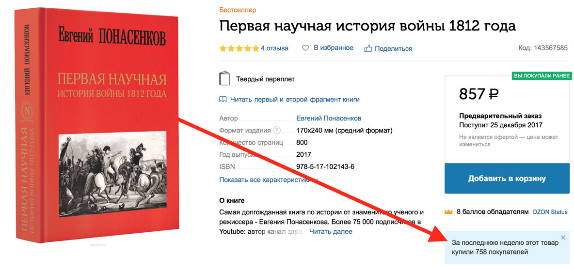The height and width of the screenshot is (269, 574).
Task: Click the Поделиться share link
Action: point(394,48)
